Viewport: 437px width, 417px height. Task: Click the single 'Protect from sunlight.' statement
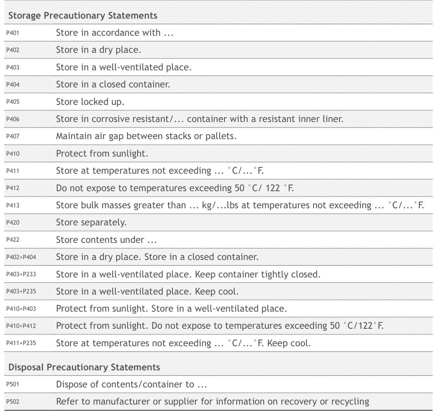pos(102,154)
